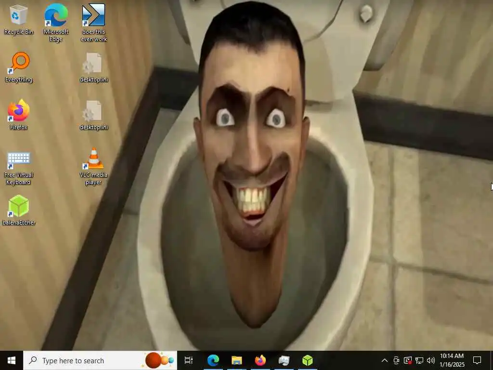
Task: Open the Action Center notifications icon
Action: tap(477, 360)
